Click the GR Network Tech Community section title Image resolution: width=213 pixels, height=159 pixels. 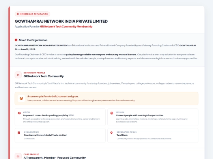tap(44, 76)
